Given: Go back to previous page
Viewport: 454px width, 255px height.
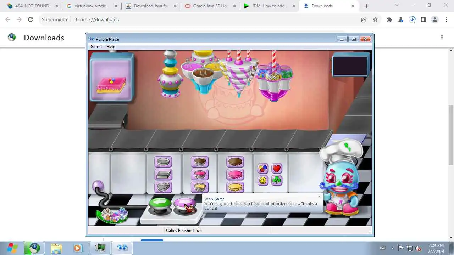Looking at the screenshot, I should [8, 20].
